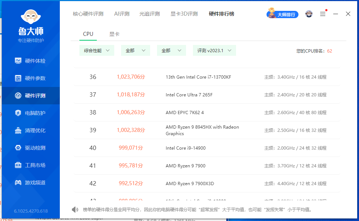
Task: Select AMD Ryzen 9 7900X3D row
Action: pos(207,183)
